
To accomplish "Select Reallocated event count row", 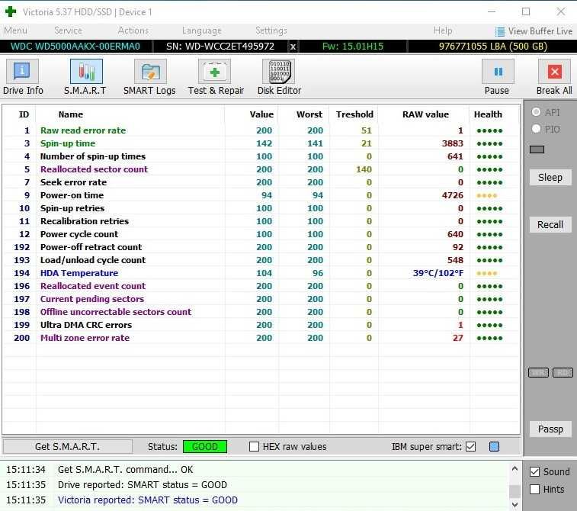I will click(261, 286).
